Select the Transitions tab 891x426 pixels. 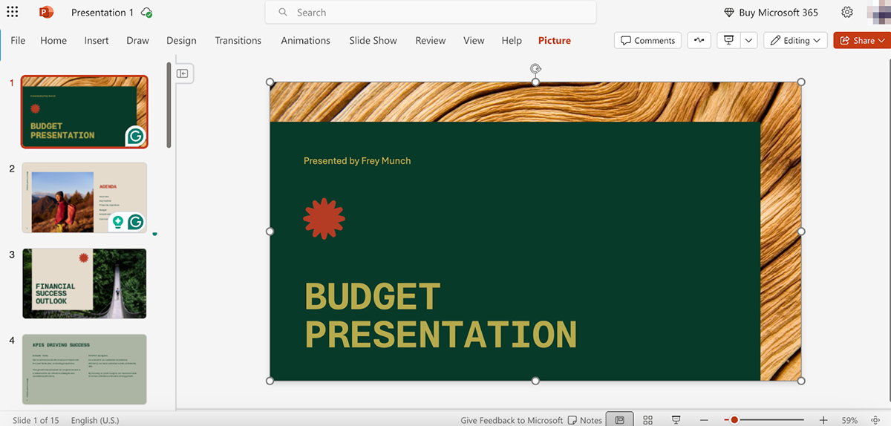pos(238,41)
